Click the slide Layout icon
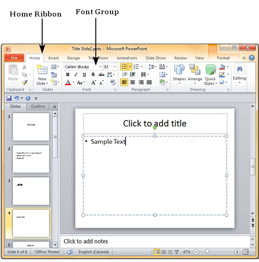This screenshot has width=259, height=262. pyautogui.click(x=54, y=67)
